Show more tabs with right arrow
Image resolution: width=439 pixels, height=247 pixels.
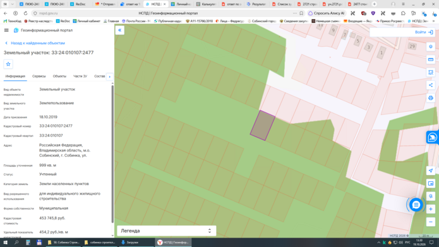[x=110, y=76]
